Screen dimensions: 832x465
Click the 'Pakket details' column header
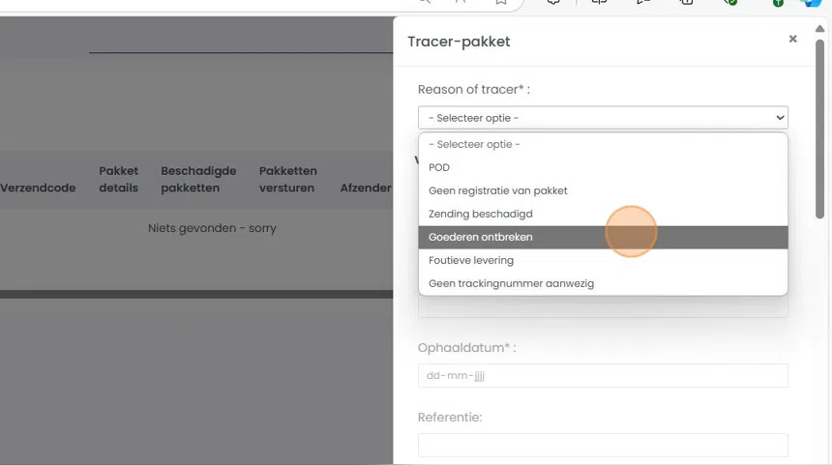[x=119, y=180]
